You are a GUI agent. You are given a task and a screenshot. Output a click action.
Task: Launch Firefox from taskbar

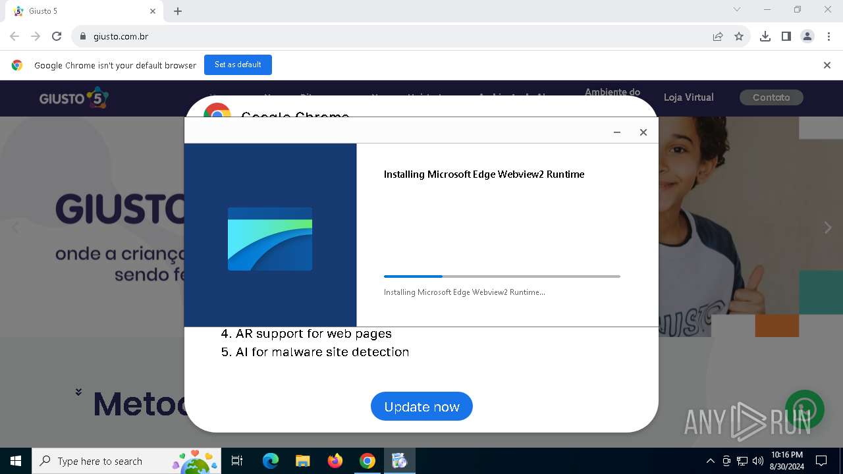pyautogui.click(x=335, y=461)
